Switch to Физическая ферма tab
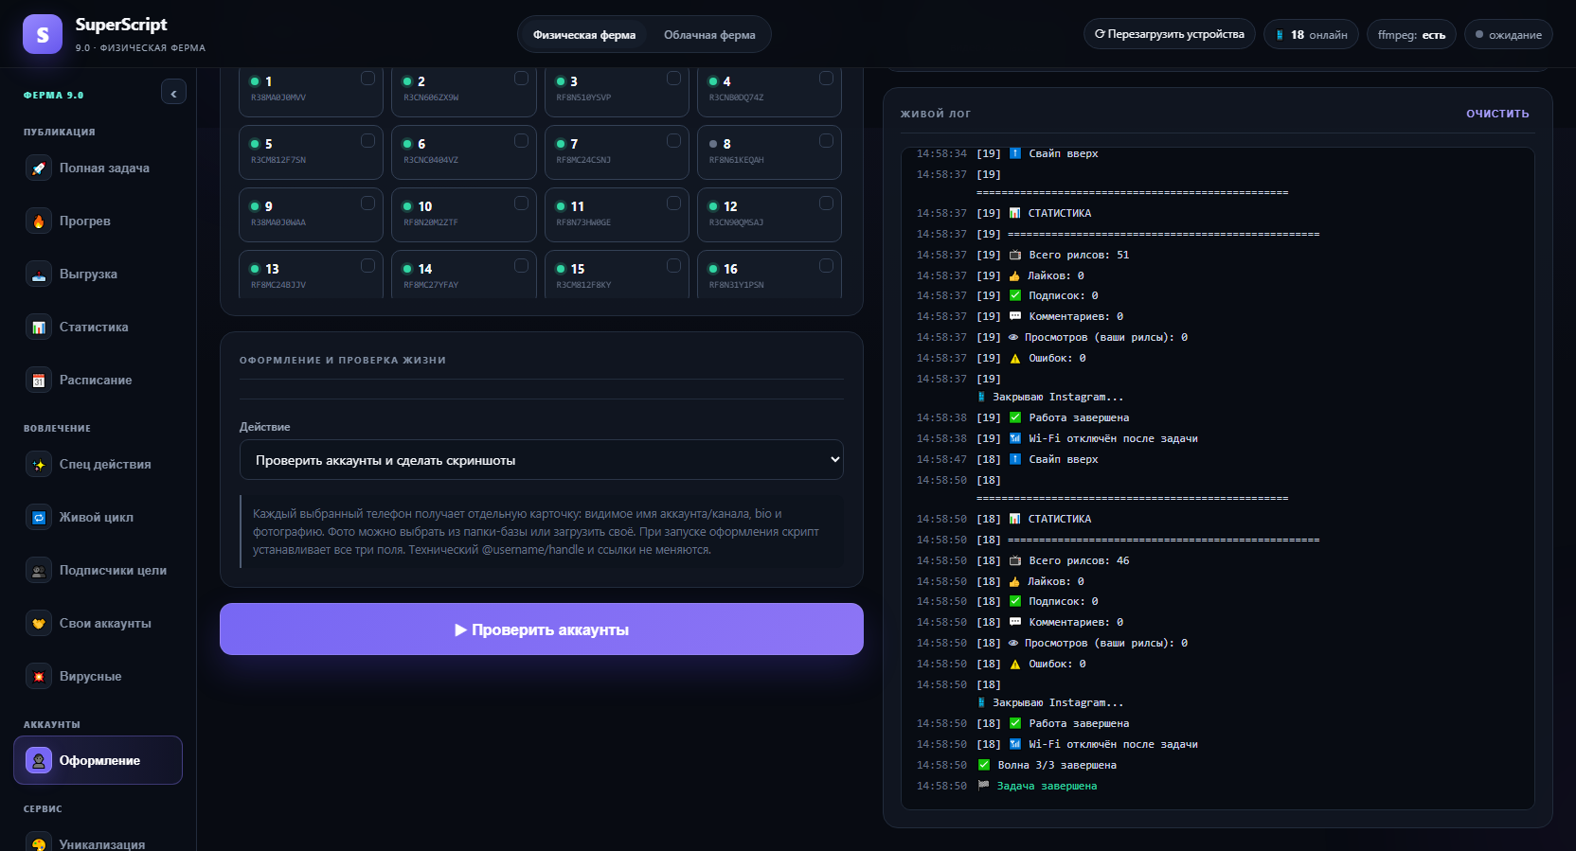The image size is (1576, 851). pyautogui.click(x=584, y=35)
